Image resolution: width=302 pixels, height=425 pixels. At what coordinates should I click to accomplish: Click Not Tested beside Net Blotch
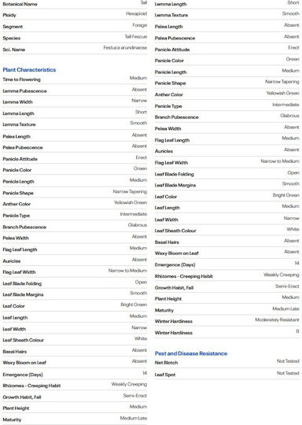click(x=288, y=361)
